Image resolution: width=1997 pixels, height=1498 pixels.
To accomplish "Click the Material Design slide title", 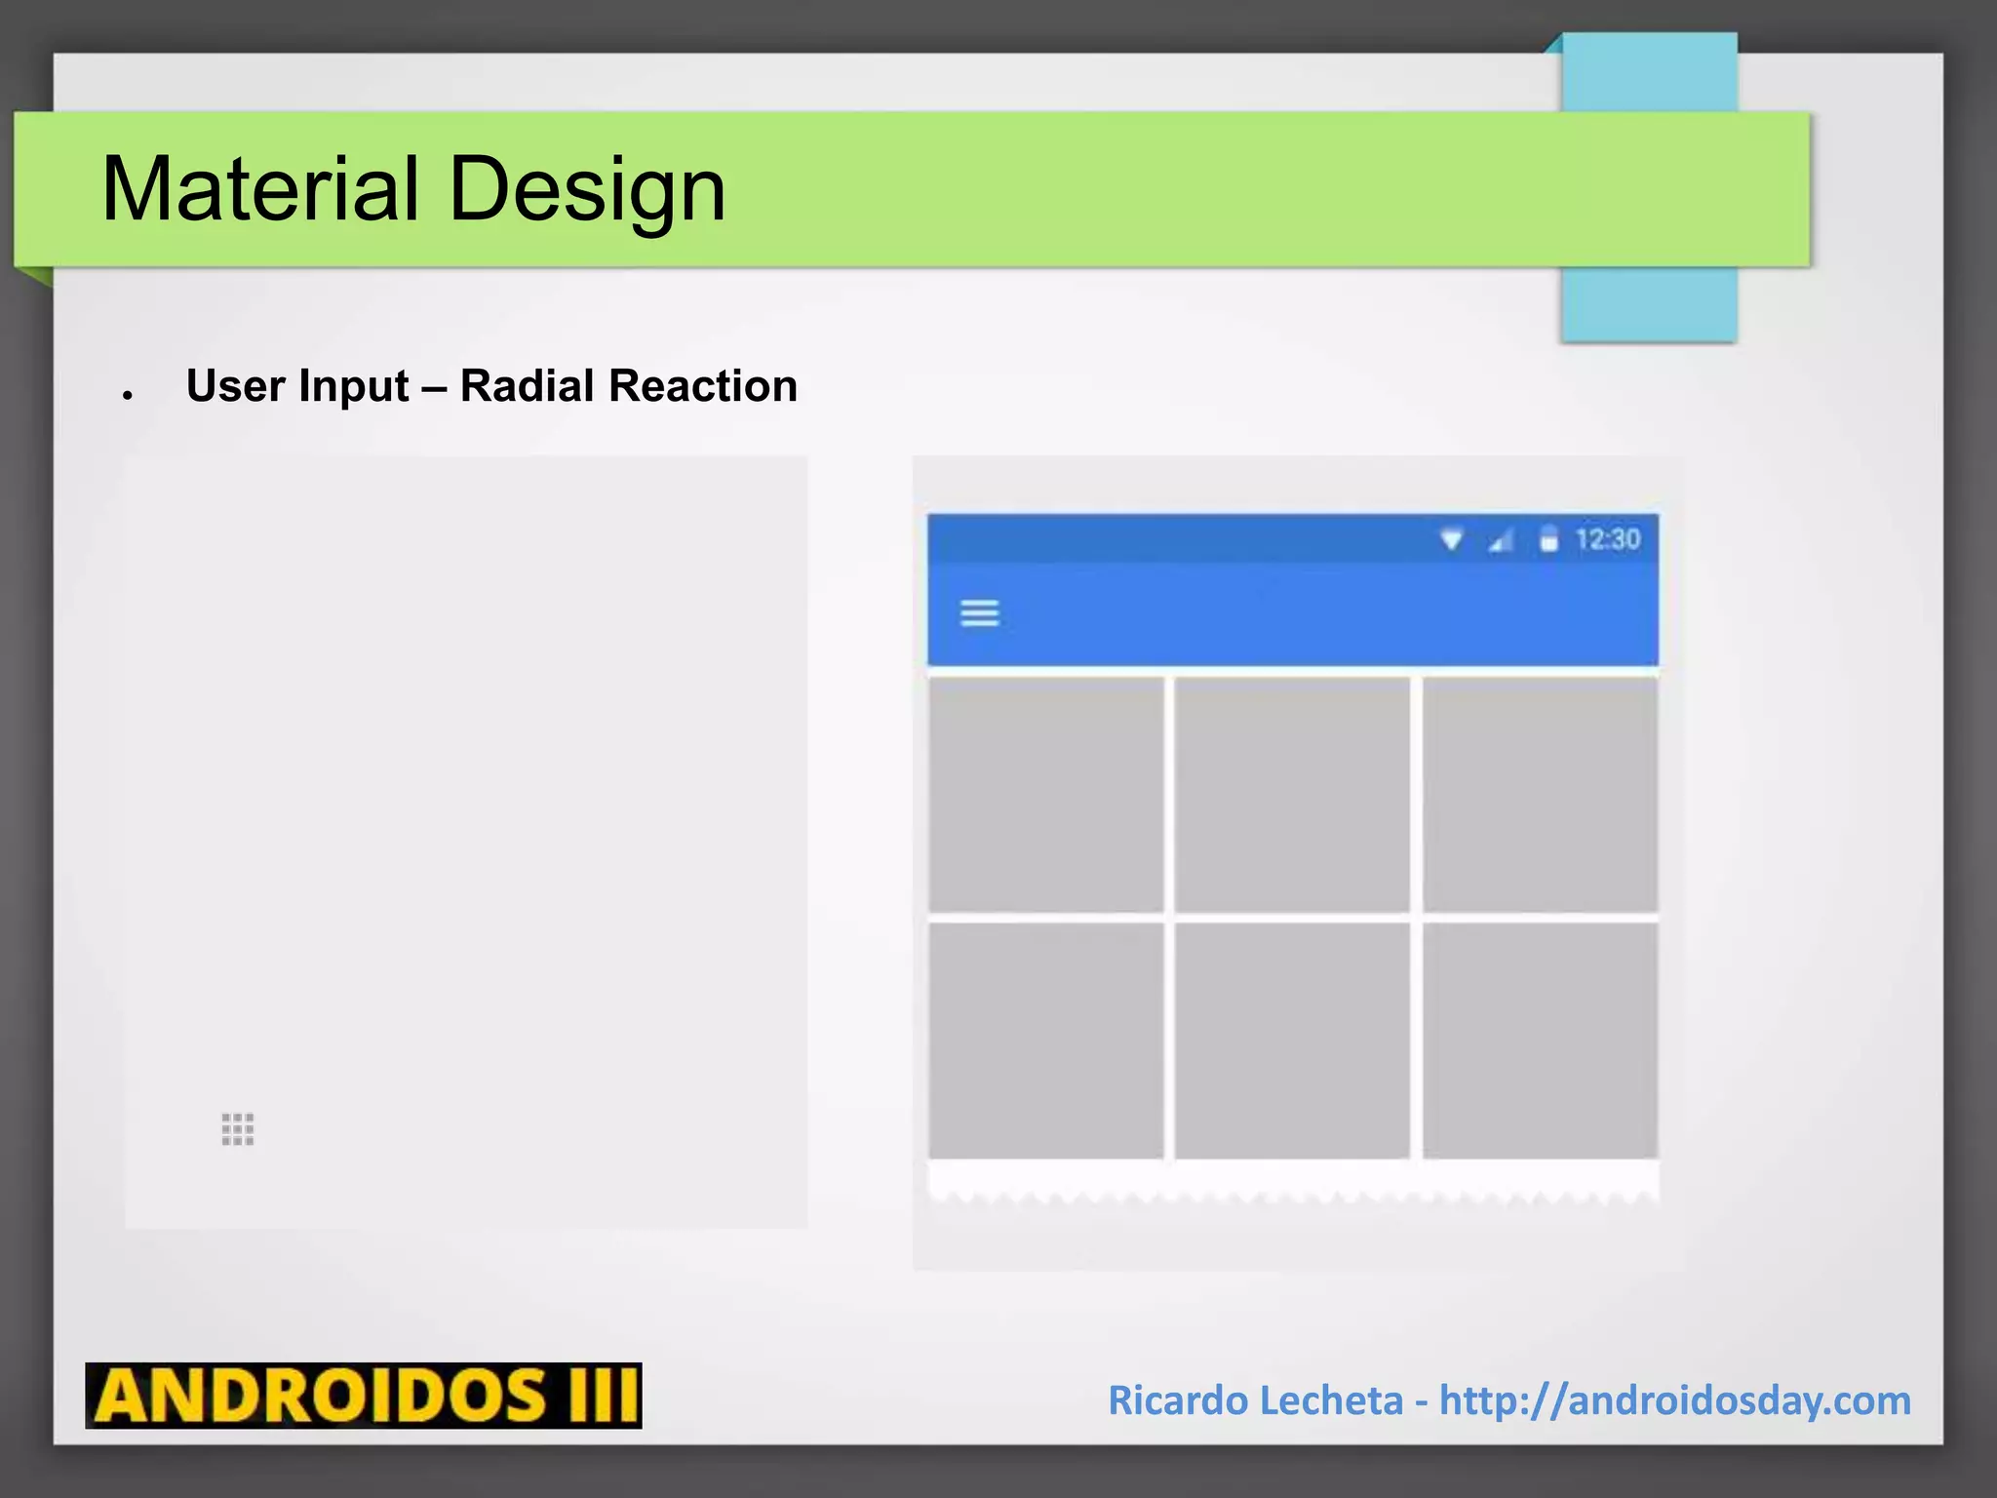I will point(413,189).
